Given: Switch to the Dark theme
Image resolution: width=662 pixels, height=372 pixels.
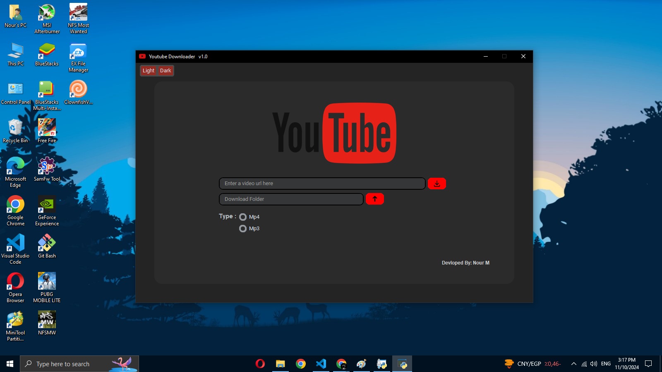Looking at the screenshot, I should [x=165, y=71].
